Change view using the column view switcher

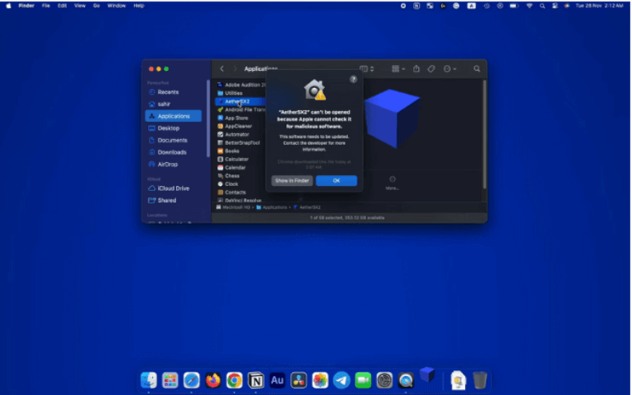pos(366,69)
